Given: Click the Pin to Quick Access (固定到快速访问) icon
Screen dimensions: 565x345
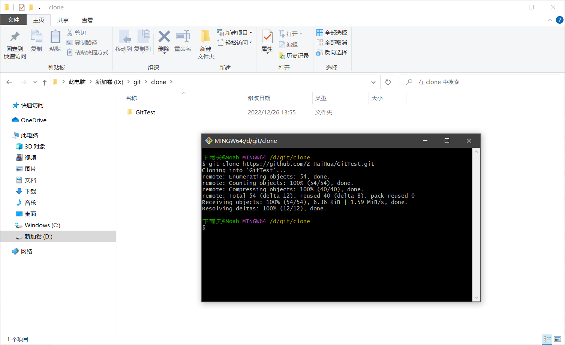Looking at the screenshot, I should tap(15, 37).
